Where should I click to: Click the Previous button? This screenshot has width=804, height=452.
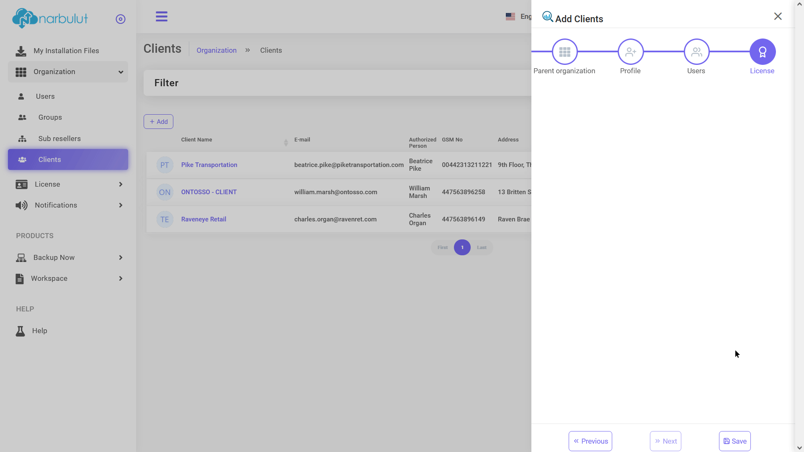[590, 441]
